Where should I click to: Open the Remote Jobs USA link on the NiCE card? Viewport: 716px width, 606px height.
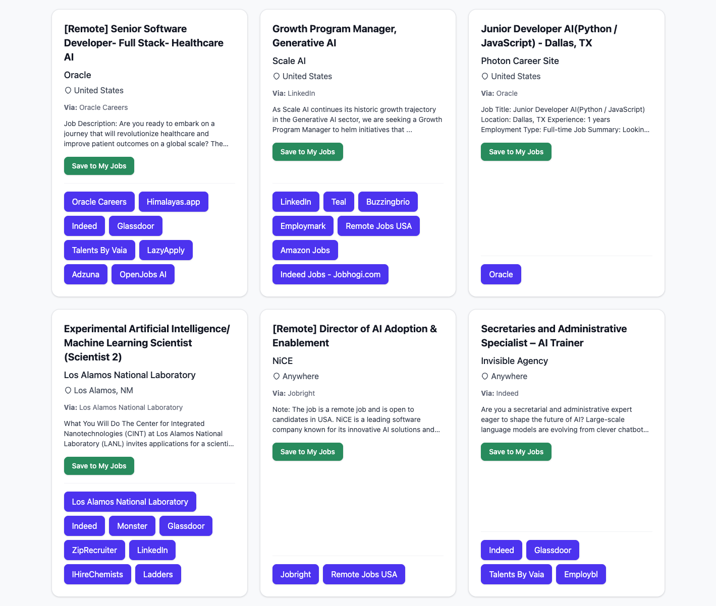pyautogui.click(x=364, y=574)
